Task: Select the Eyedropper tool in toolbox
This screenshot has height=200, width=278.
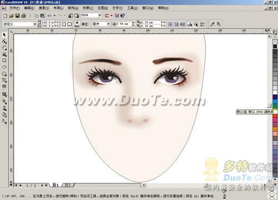Action: [x=4, y=101]
